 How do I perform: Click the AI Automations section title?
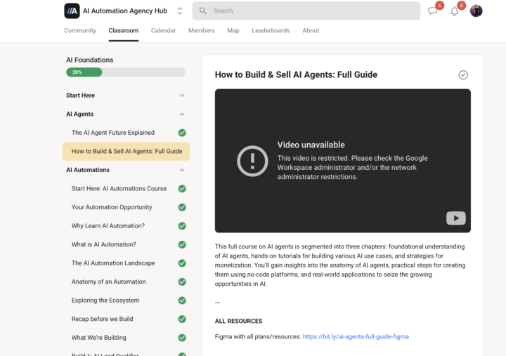coord(88,170)
